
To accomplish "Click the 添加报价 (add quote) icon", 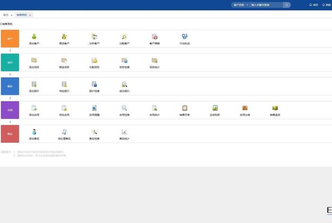I will click(x=34, y=84).
